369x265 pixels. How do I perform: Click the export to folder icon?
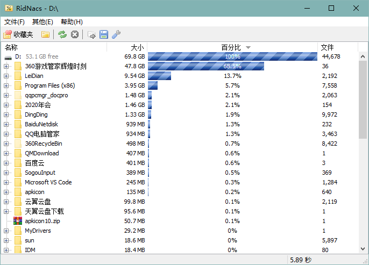click(91, 35)
